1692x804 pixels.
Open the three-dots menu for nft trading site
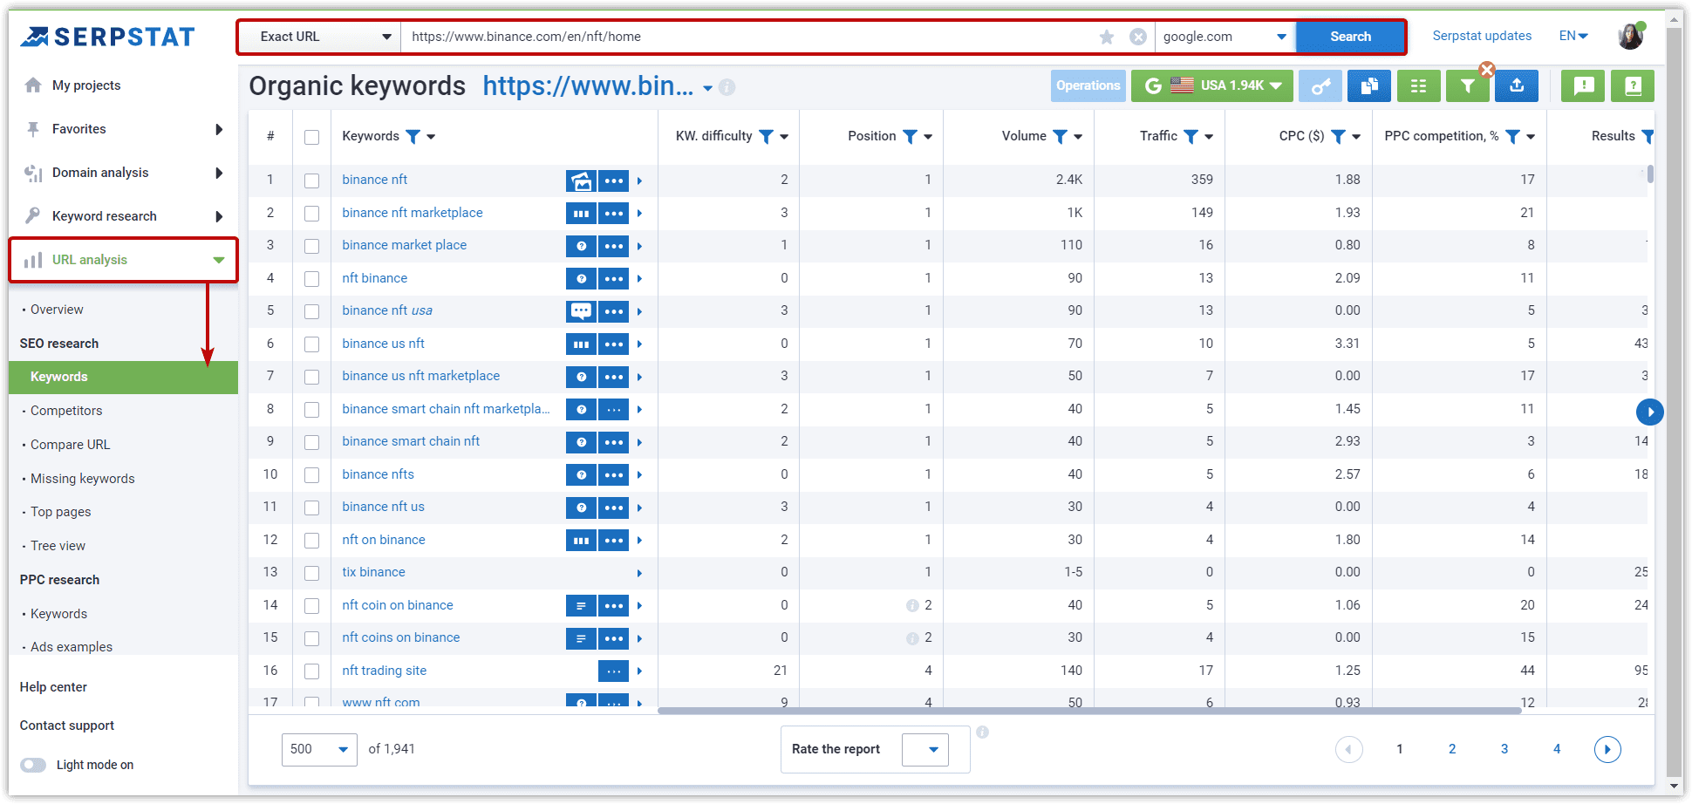pos(614,671)
